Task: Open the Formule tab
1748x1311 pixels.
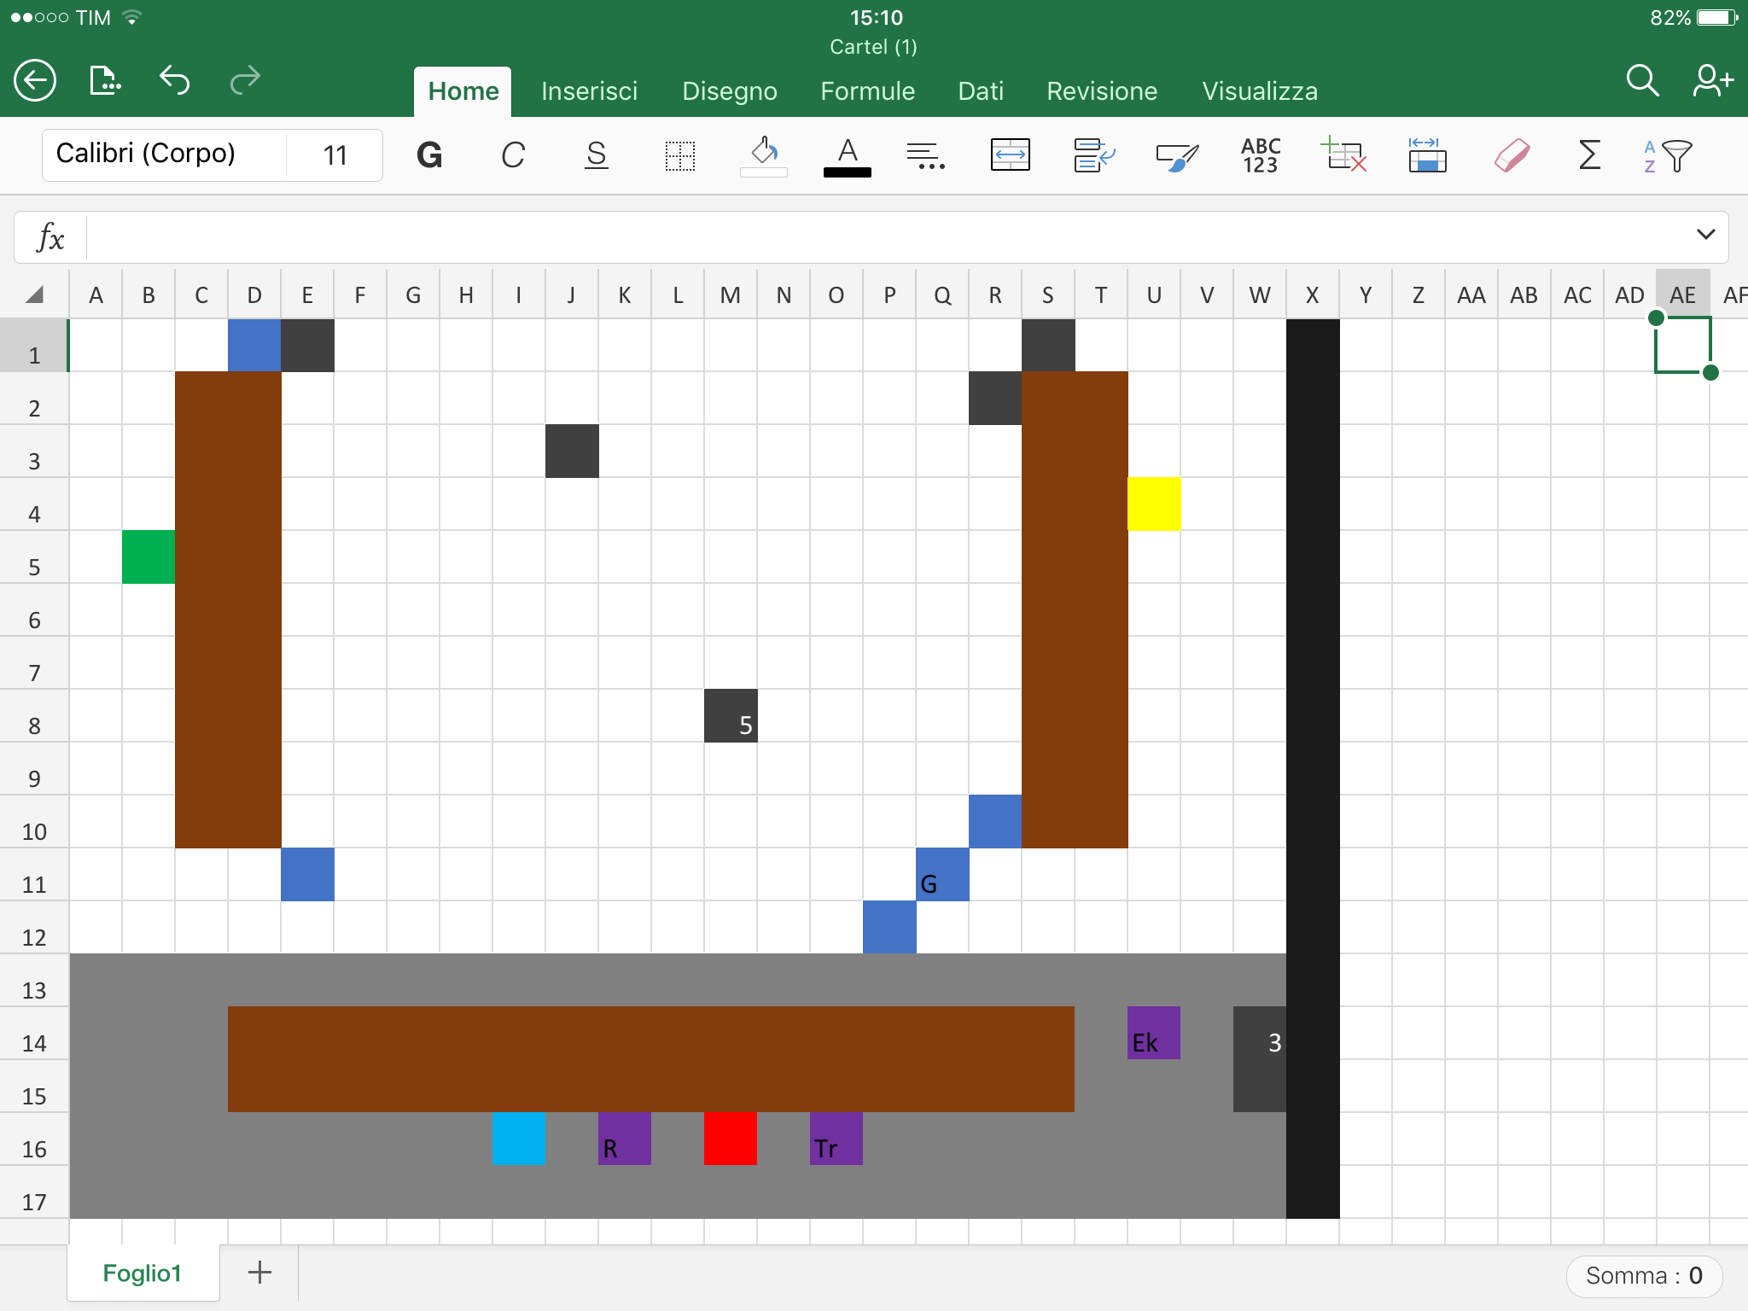Action: (867, 91)
